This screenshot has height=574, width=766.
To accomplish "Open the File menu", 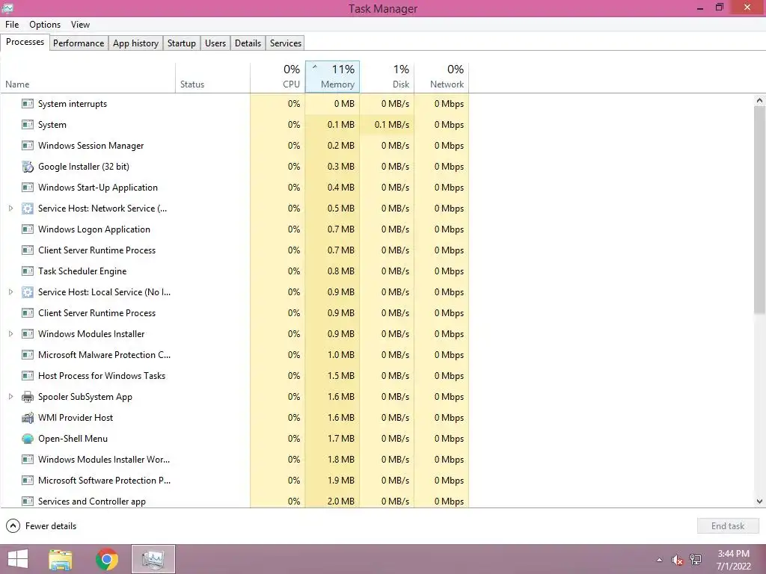I will point(12,25).
